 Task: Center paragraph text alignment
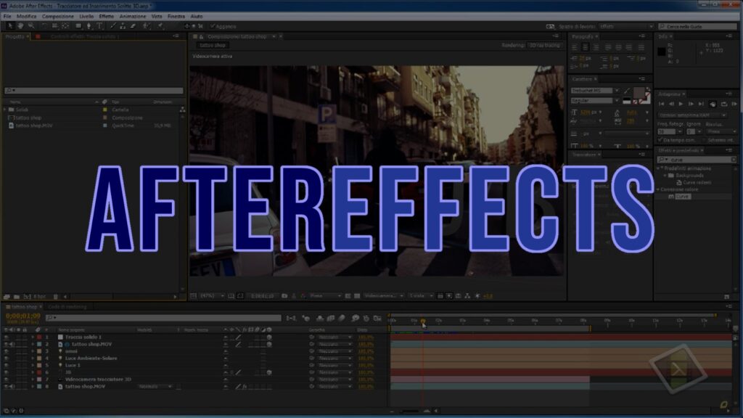pyautogui.click(x=586, y=47)
